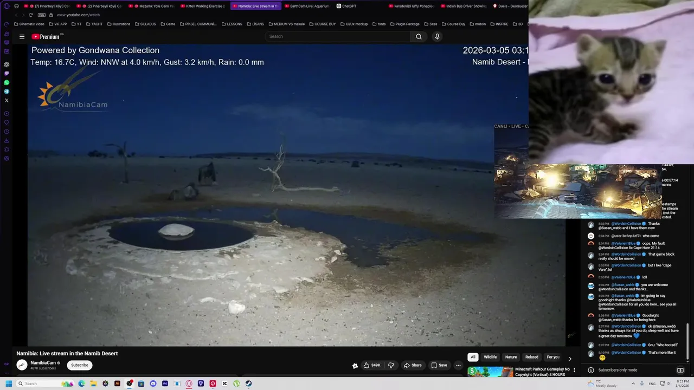Toggle the VPN badge in the address bar

tap(42, 15)
